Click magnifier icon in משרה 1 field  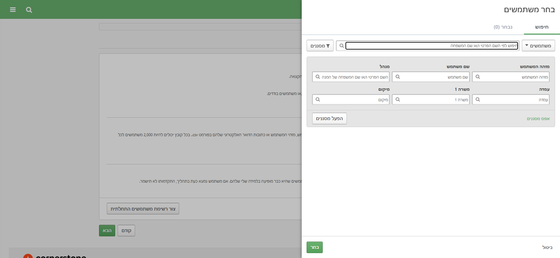398,99
